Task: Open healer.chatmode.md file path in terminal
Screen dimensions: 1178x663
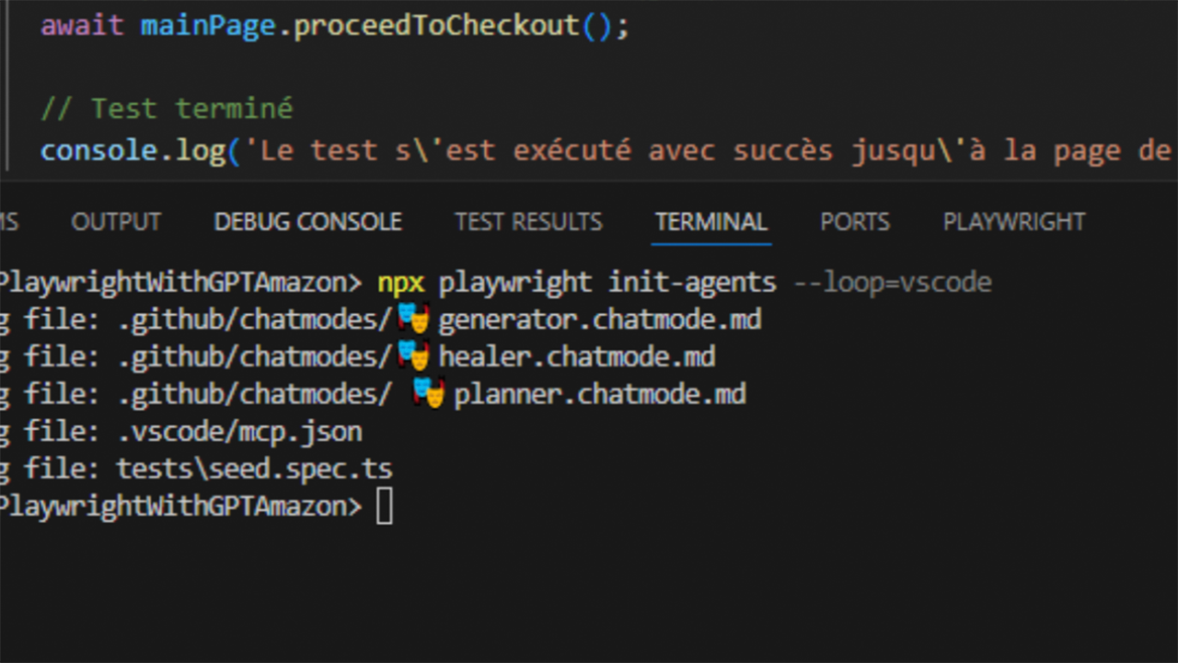Action: [576, 356]
